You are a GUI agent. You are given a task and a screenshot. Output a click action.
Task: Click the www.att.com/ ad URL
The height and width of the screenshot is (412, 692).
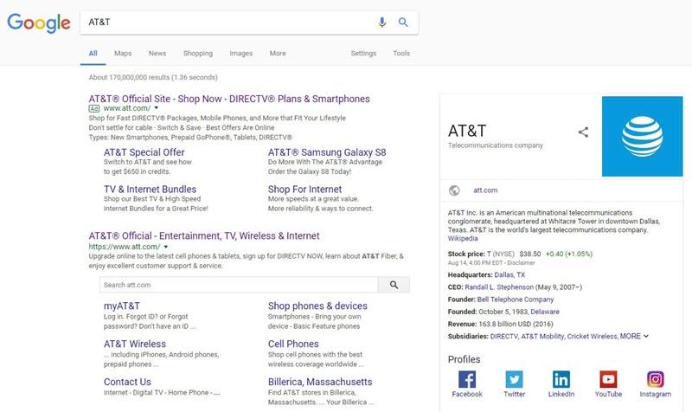pyautogui.click(x=126, y=108)
